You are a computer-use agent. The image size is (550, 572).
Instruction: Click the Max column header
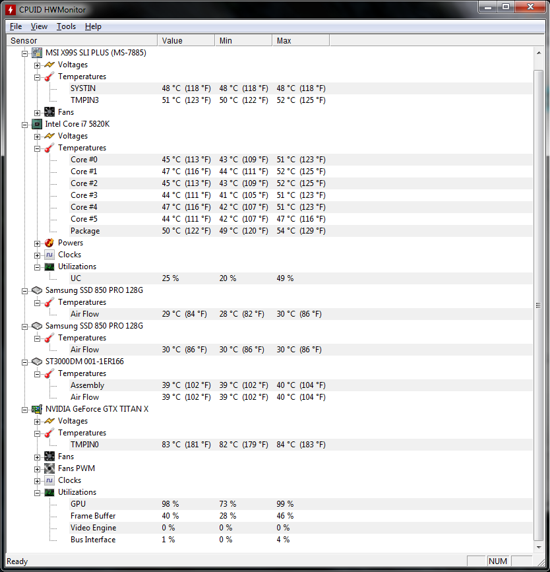pyautogui.click(x=301, y=40)
